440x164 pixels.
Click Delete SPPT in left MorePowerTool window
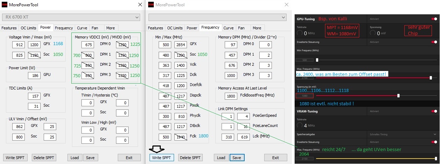[x=44, y=157]
